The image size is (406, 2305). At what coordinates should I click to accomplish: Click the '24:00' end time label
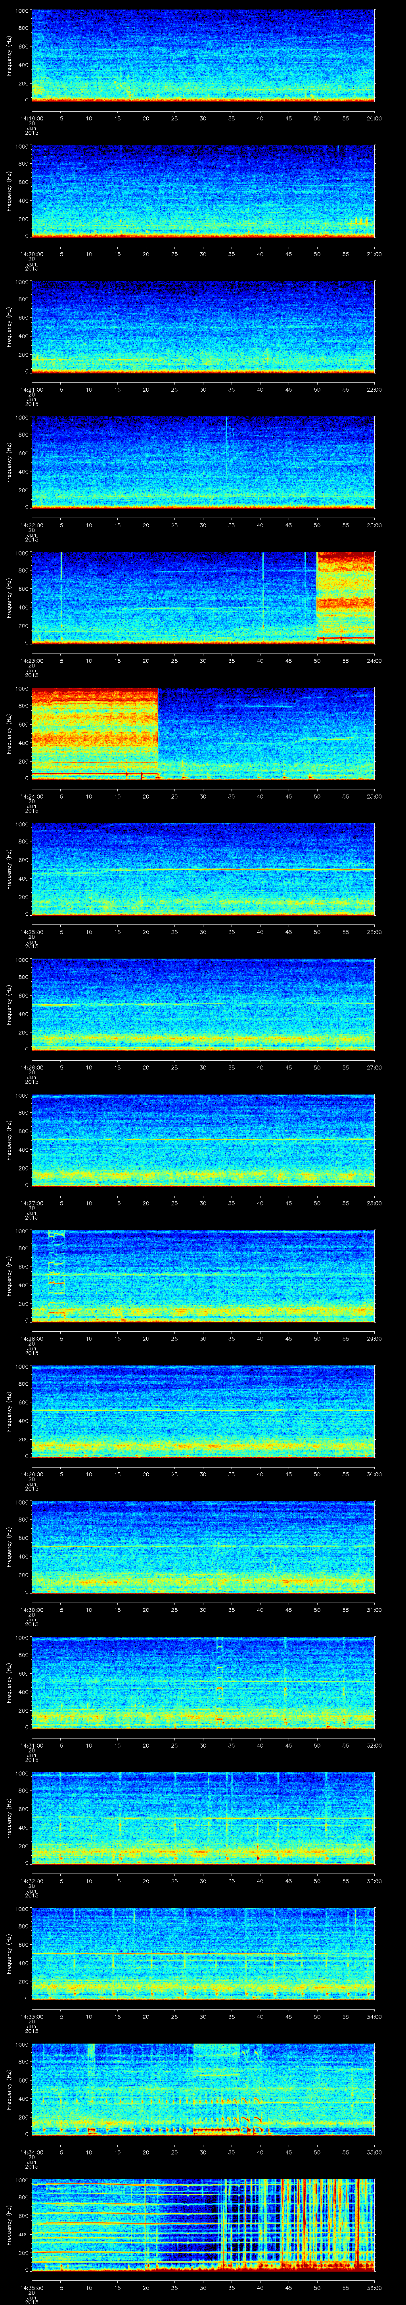coord(374,660)
